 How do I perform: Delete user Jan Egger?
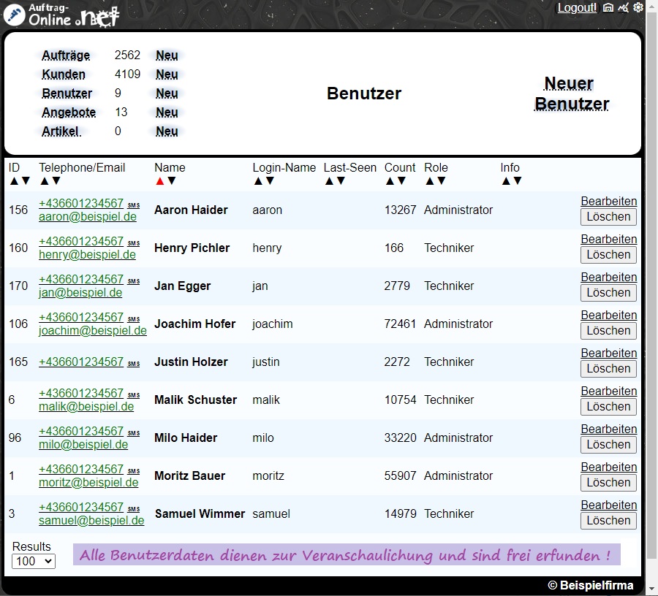click(608, 293)
